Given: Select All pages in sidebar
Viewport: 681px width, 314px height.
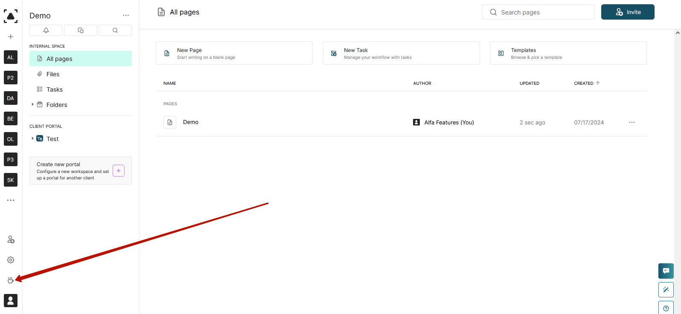Looking at the screenshot, I should [81, 58].
